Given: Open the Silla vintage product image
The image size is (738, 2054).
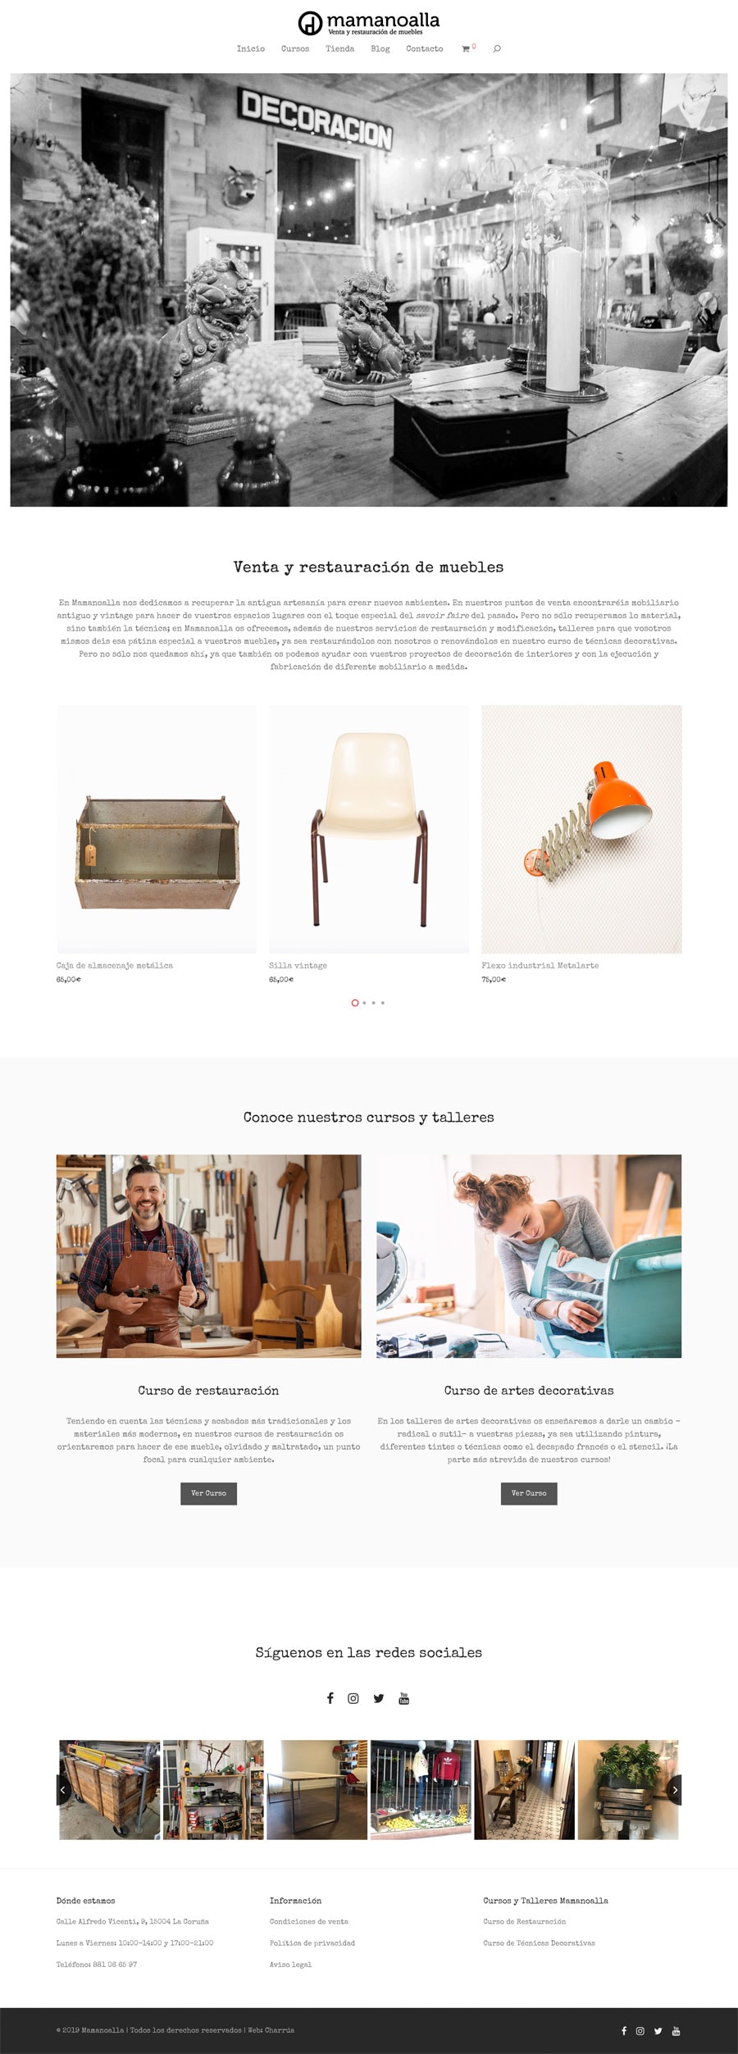Looking at the screenshot, I should [x=369, y=829].
